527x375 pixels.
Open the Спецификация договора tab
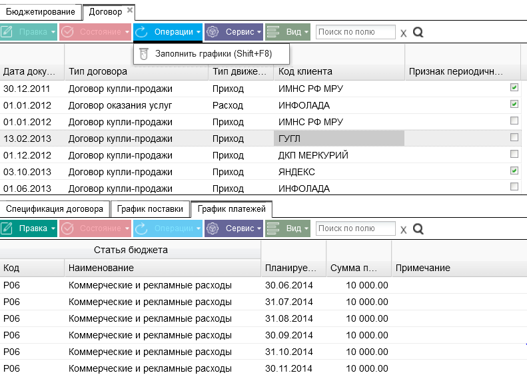(x=55, y=209)
